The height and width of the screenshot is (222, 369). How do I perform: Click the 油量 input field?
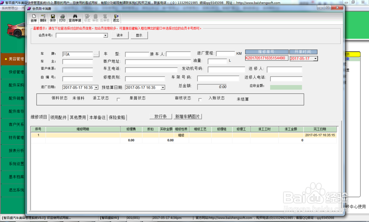coord(217,62)
